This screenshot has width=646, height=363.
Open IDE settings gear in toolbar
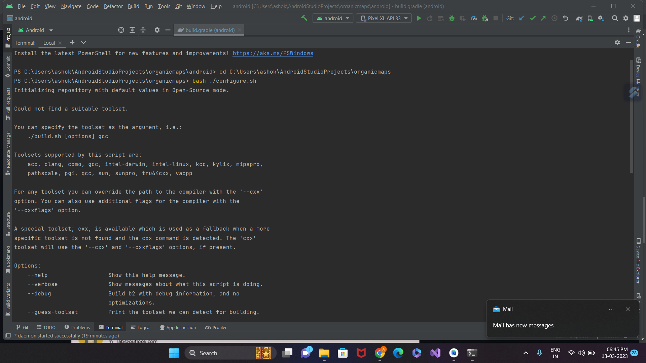[626, 18]
